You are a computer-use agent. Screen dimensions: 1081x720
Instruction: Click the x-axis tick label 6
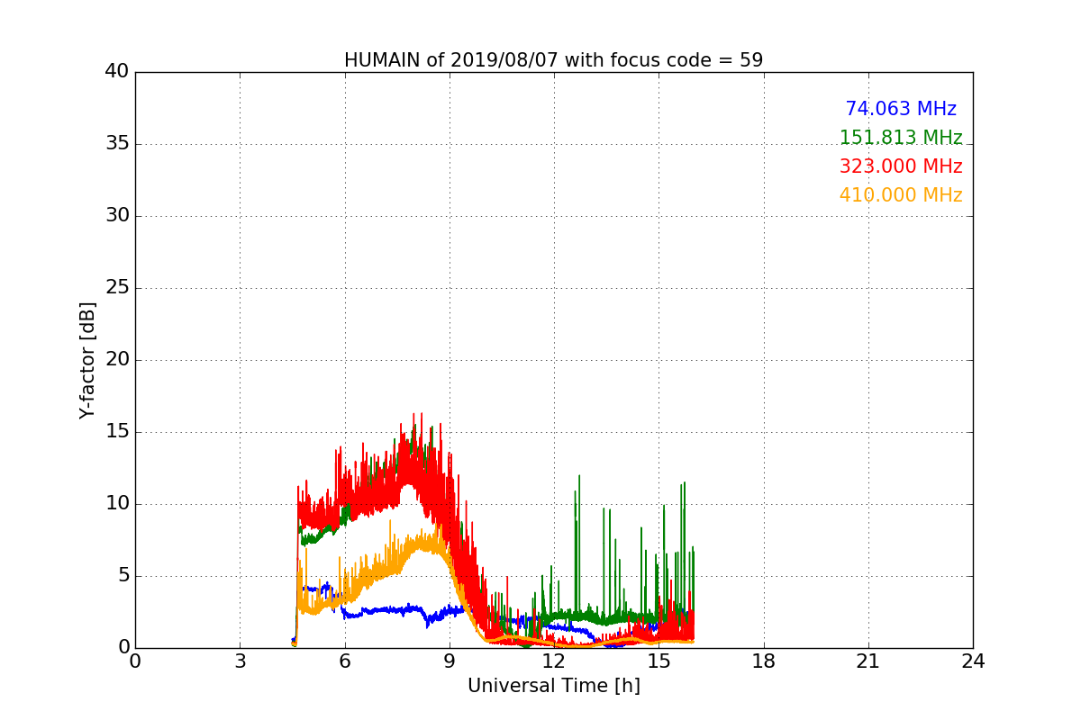click(x=345, y=661)
